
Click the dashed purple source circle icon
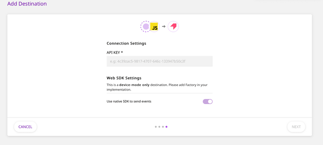pos(145,27)
